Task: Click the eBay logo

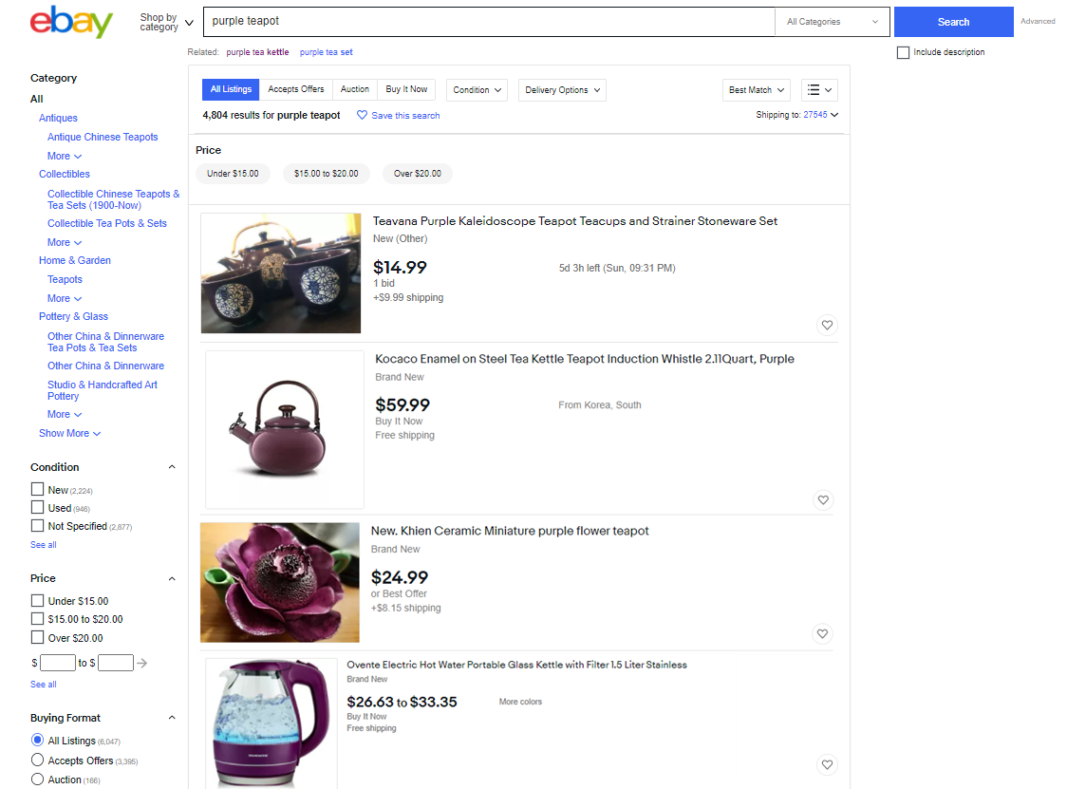Action: 71,22
